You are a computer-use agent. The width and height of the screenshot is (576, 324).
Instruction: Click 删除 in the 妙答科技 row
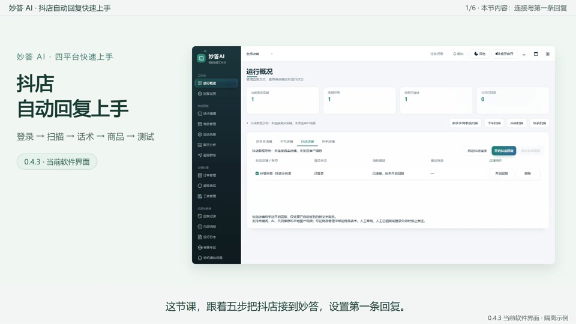[x=527, y=173]
